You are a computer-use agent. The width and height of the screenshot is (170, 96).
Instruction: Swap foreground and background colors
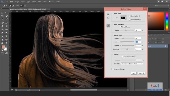6,46
